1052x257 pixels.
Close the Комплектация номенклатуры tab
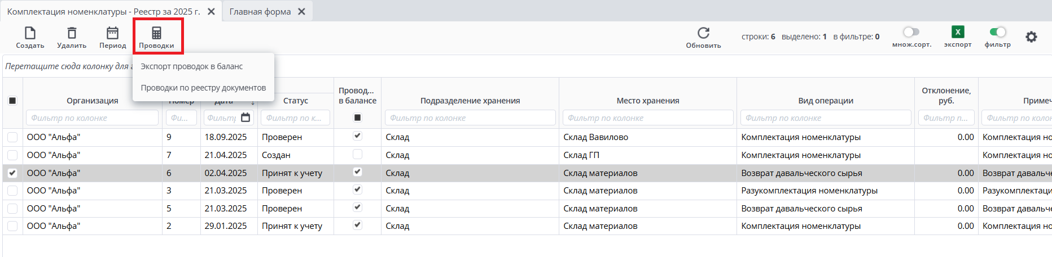[211, 12]
